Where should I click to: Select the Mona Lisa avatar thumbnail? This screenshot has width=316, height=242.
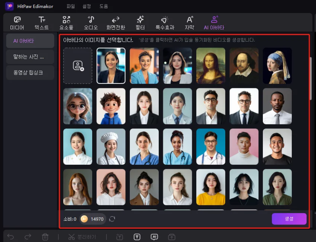(211, 66)
